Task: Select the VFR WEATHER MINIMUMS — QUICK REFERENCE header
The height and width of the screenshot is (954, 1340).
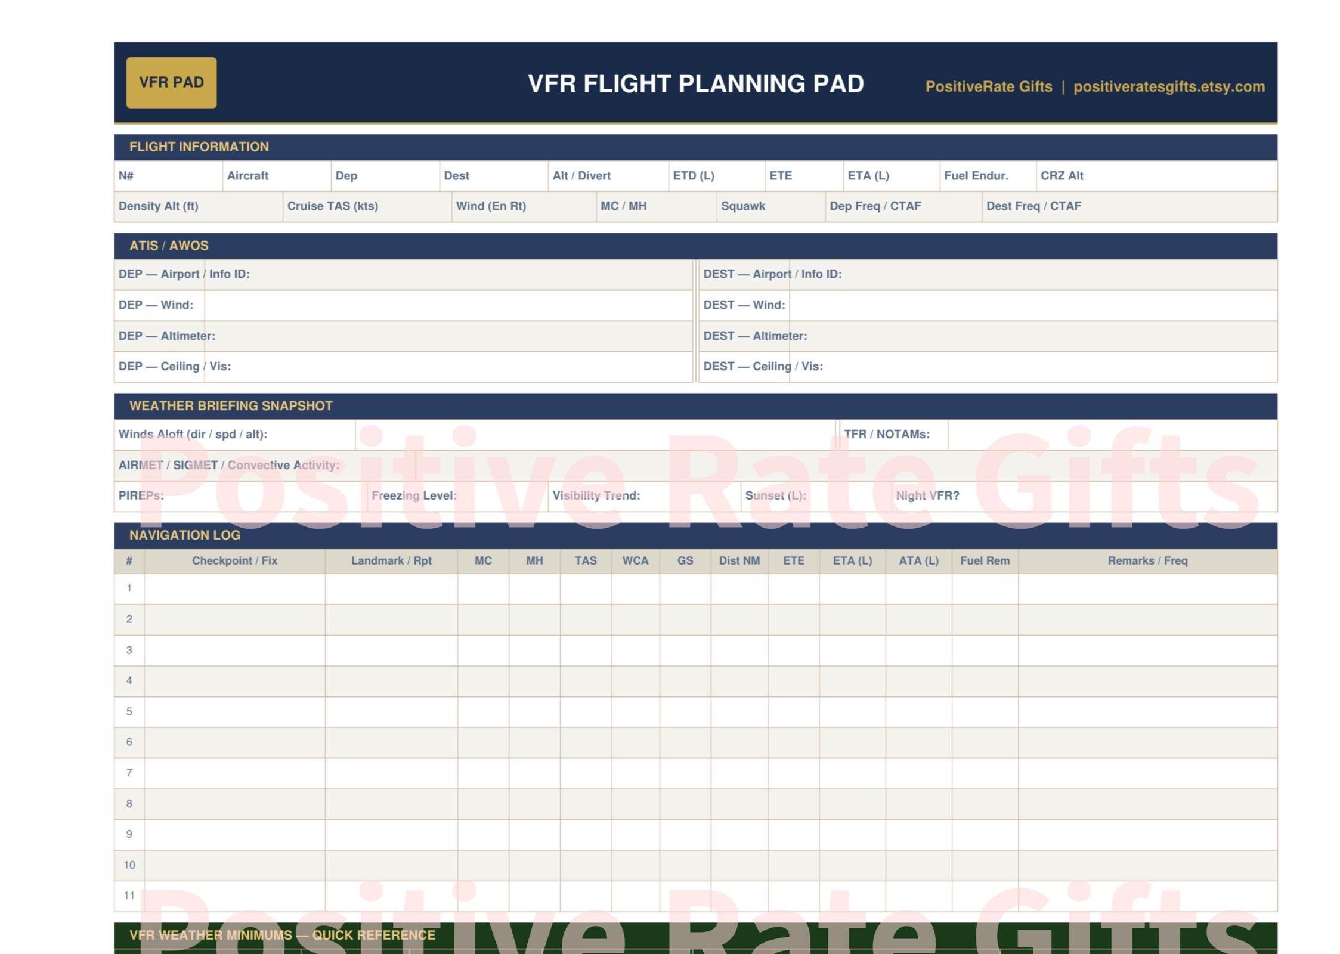Action: (x=695, y=936)
